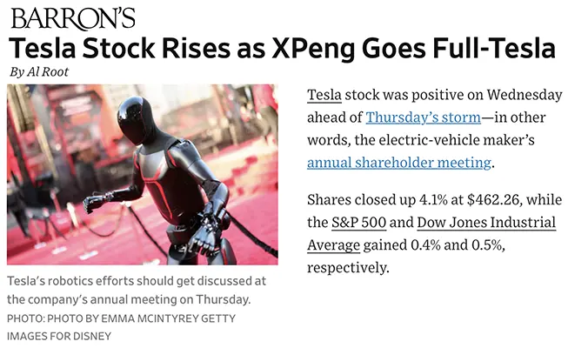This screenshot has width=568, height=348.
Task: Click the Barron's logo
Action: pyautogui.click(x=73, y=18)
